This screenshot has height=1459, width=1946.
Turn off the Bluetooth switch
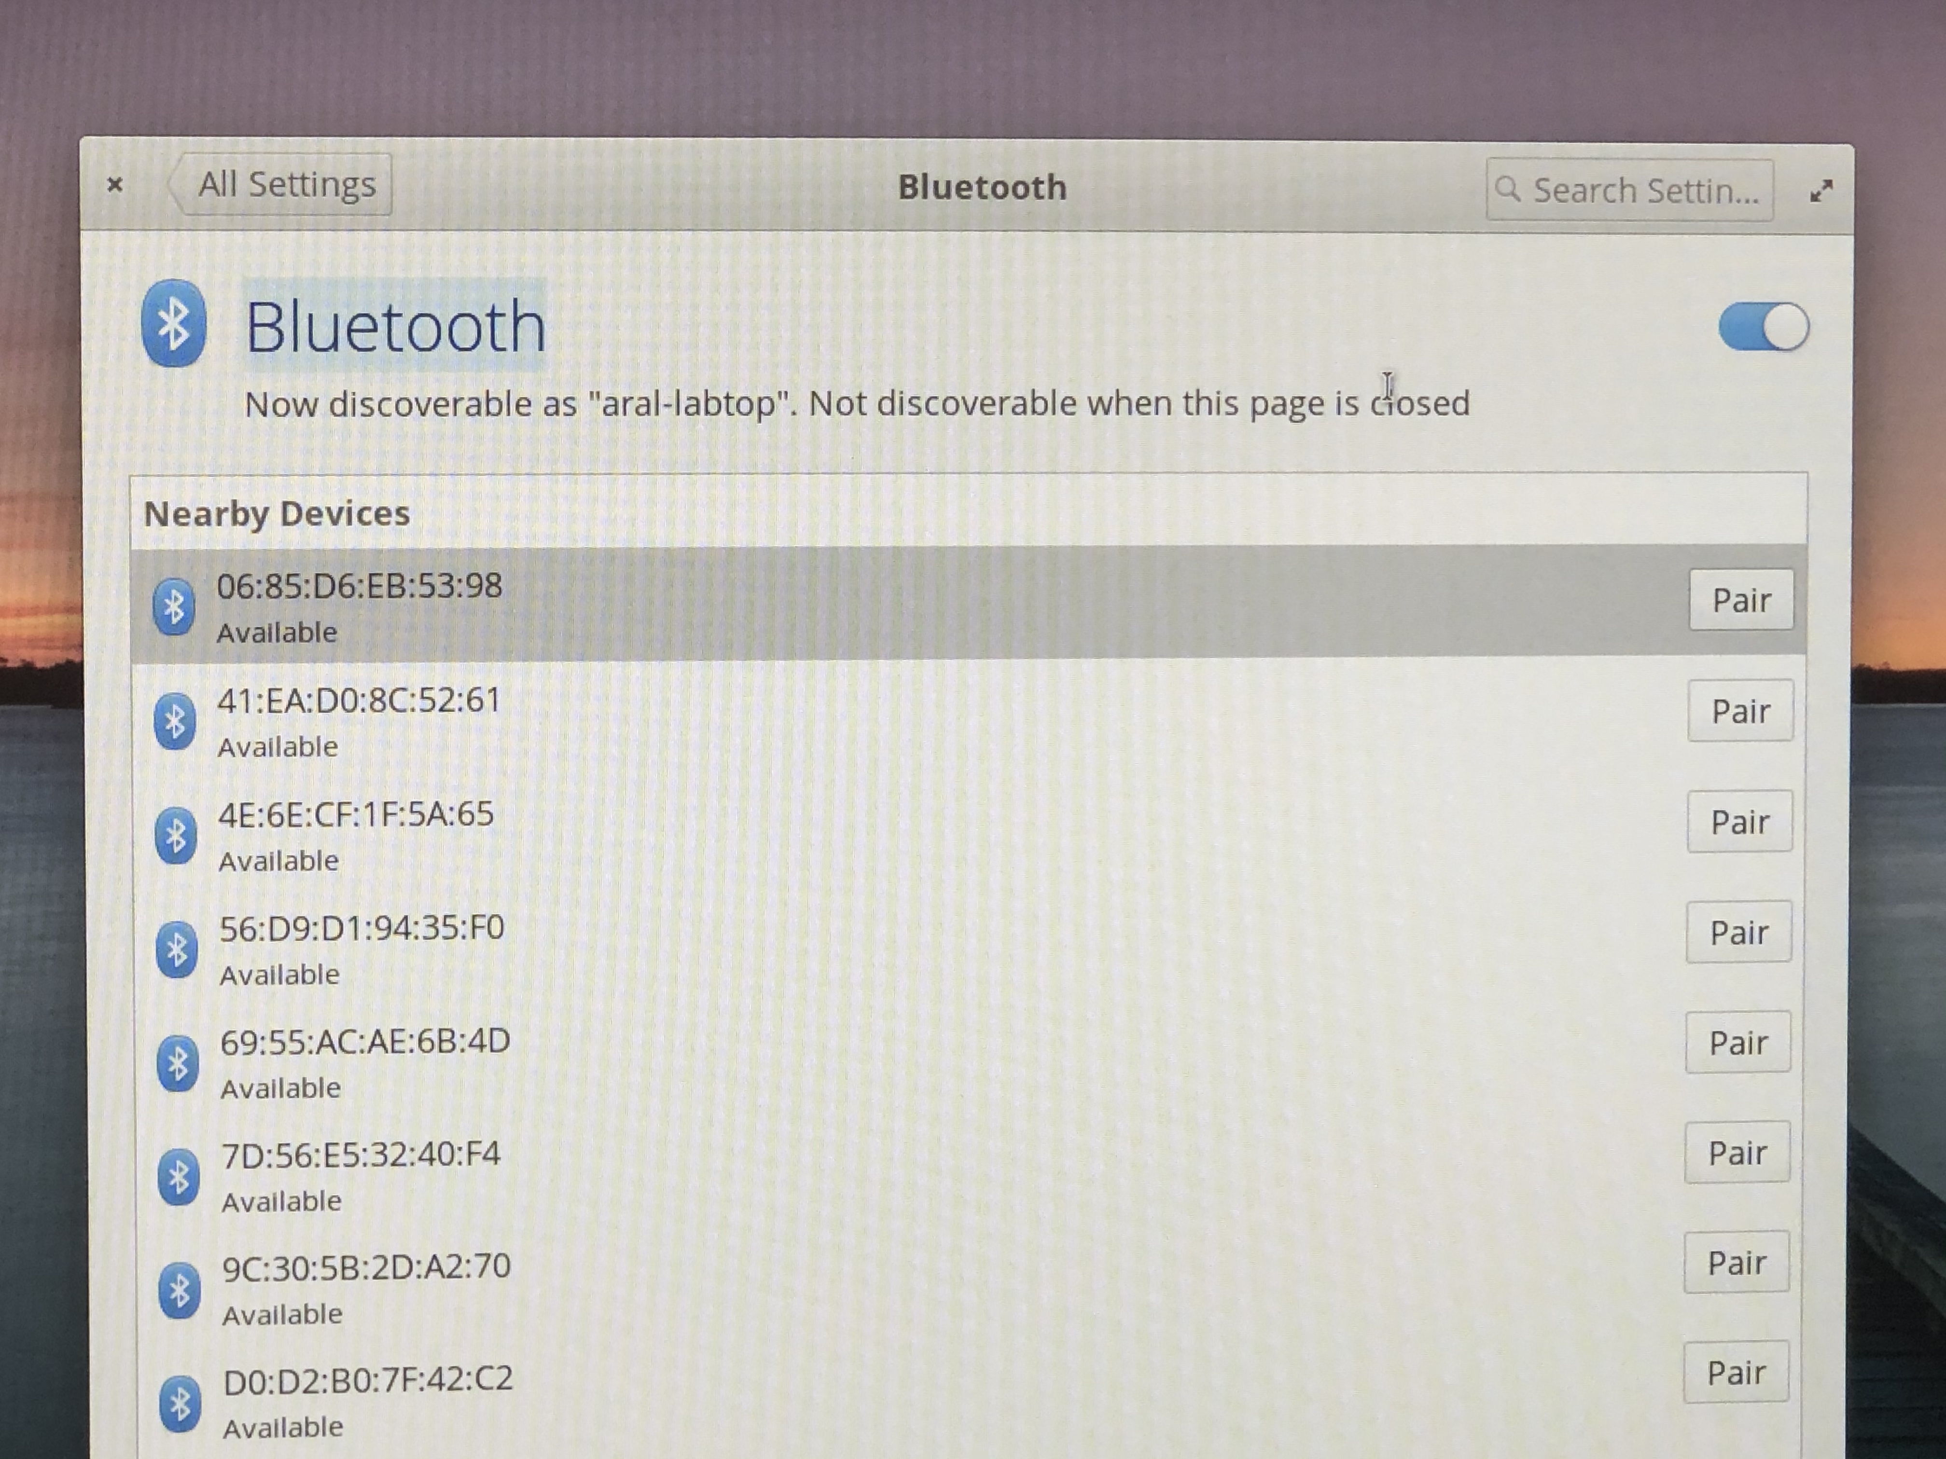click(1763, 327)
